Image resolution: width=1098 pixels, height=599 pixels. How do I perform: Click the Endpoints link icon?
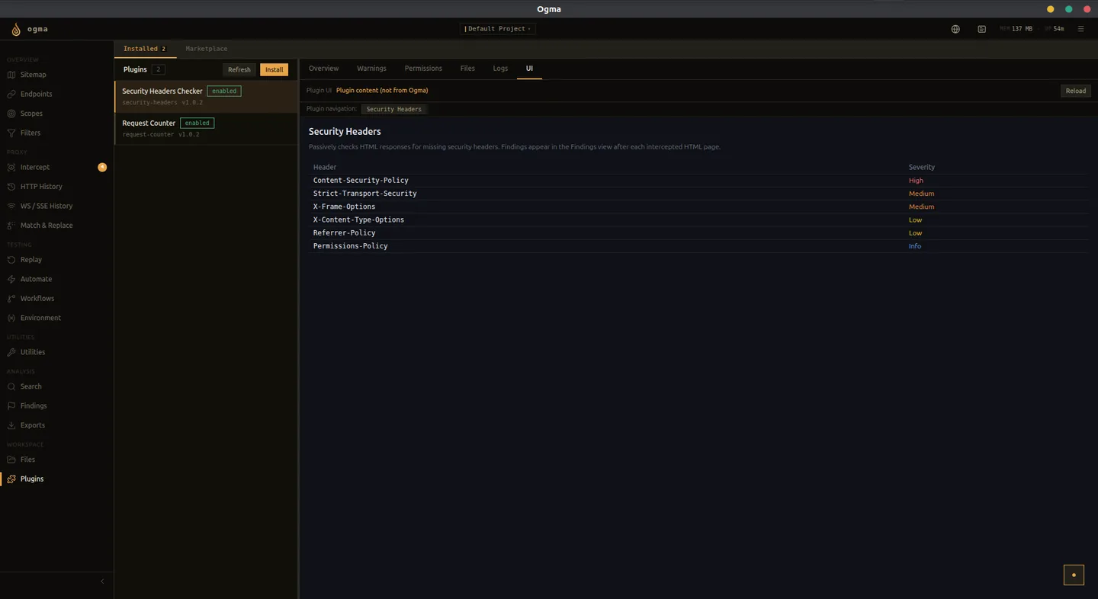tap(11, 94)
